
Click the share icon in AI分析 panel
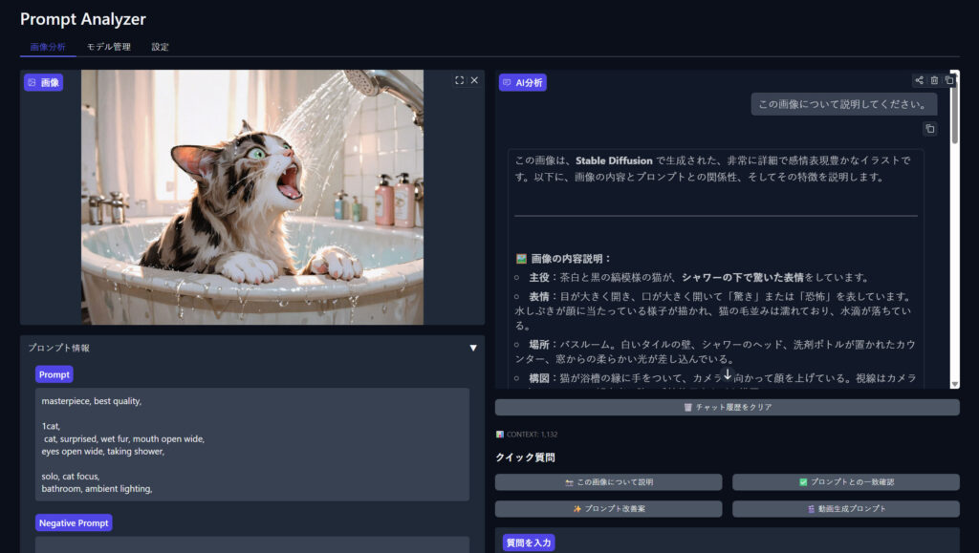click(x=919, y=81)
